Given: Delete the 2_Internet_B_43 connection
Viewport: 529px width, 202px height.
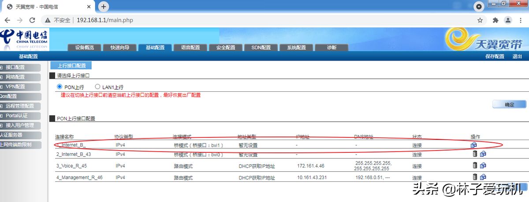Looking at the screenshot, I should (x=475, y=154).
